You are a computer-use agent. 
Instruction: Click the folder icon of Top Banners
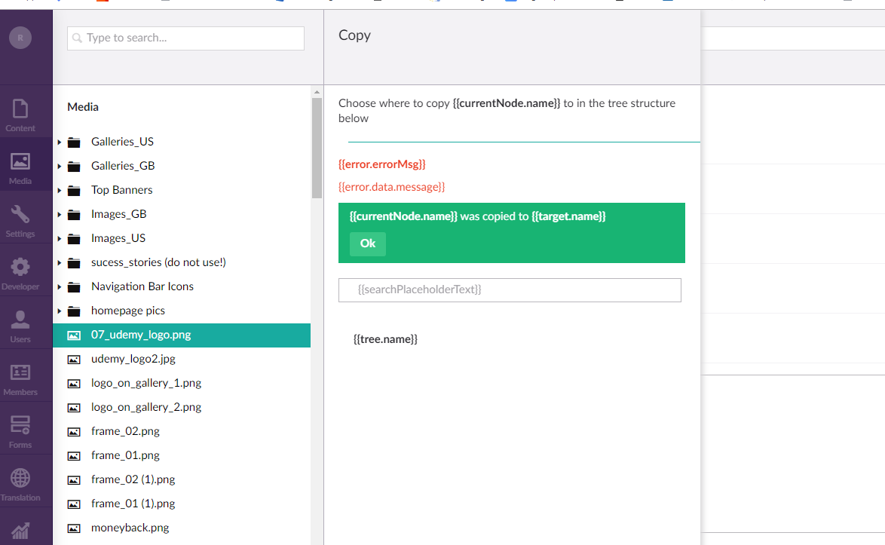[74, 191]
